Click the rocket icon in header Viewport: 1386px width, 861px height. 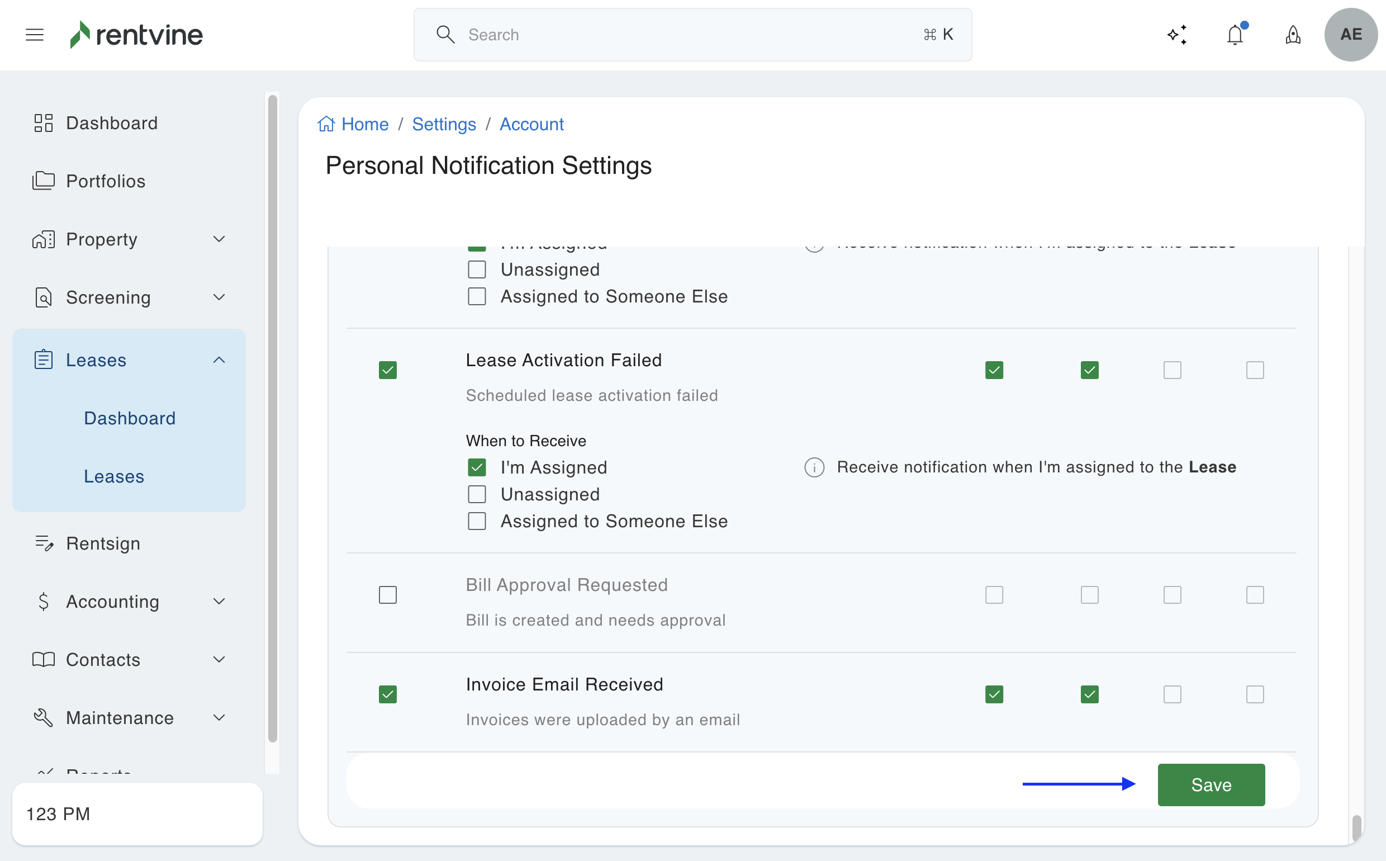[1293, 35]
